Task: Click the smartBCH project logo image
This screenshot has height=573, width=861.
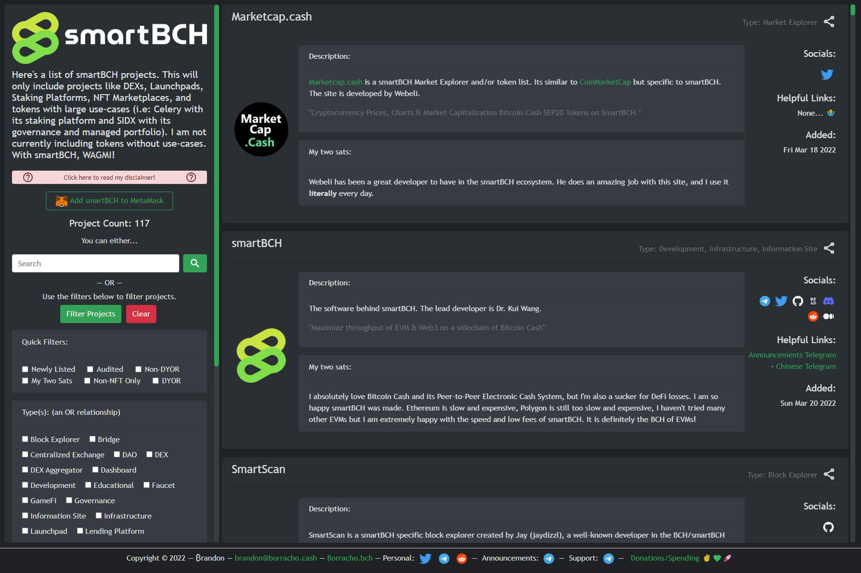Action: point(262,356)
